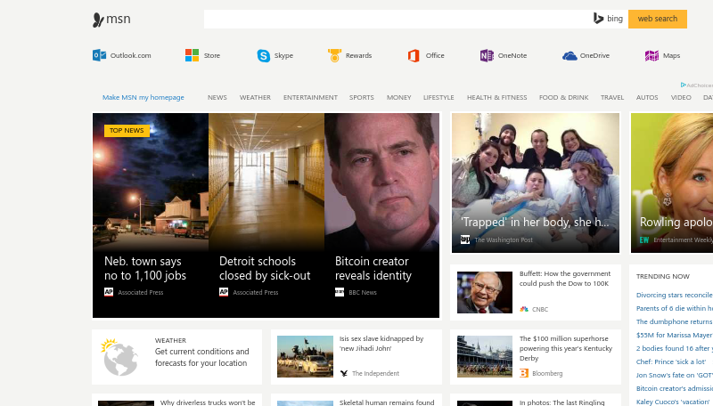This screenshot has height=406, width=713.
Task: Click the Washington Post logo icon
Action: click(465, 240)
